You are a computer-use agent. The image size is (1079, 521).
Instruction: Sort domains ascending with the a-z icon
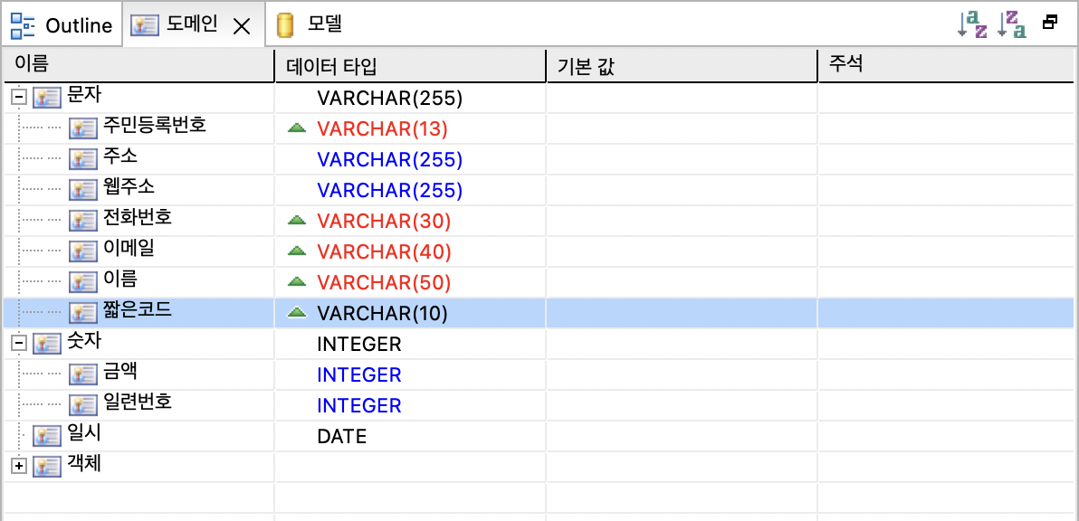(x=973, y=24)
